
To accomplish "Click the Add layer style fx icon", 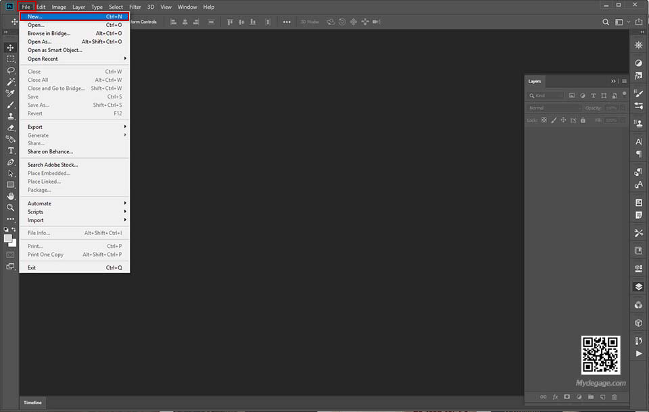I will 555,396.
